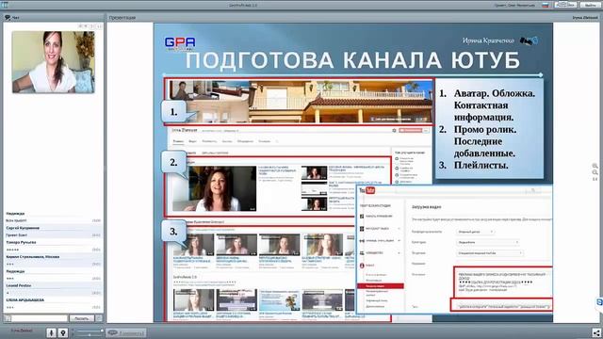Click chat sender name Сергей Куприянов
603x339 pixels.
click(x=23, y=228)
